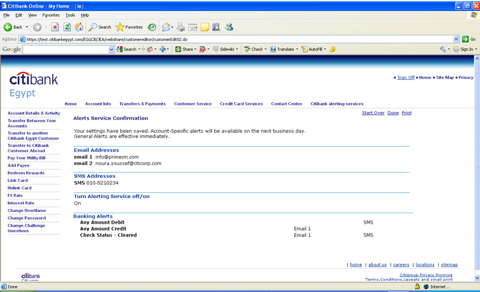This screenshot has width=480, height=292.
Task: Click the browser Stop button
Action: (55, 27)
